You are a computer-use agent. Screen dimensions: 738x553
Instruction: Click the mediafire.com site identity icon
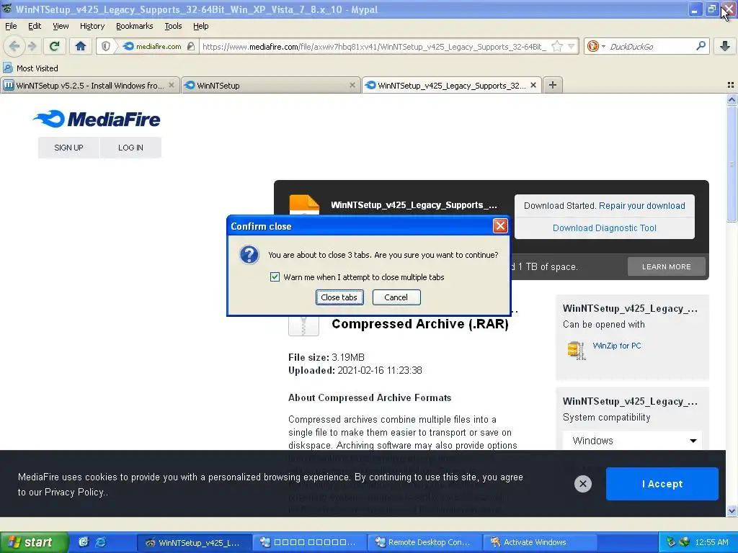coord(128,46)
